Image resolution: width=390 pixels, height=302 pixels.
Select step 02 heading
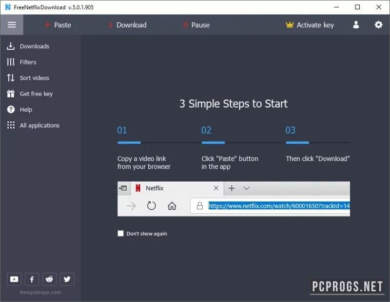(x=206, y=130)
